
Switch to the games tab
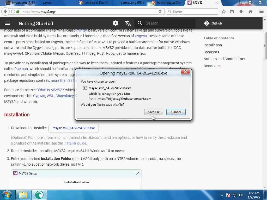[x=47, y=3]
